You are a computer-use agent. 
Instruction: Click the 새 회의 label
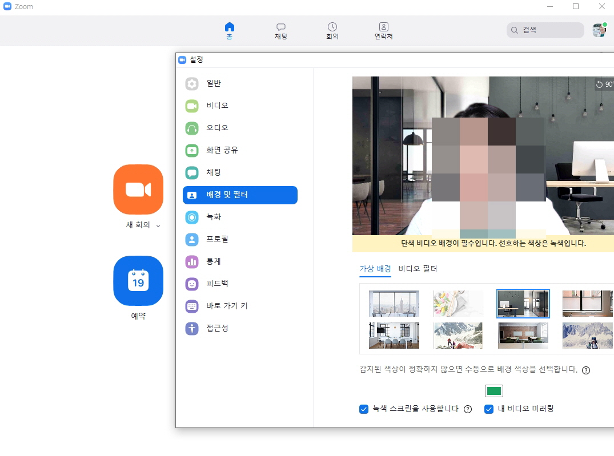coord(138,225)
